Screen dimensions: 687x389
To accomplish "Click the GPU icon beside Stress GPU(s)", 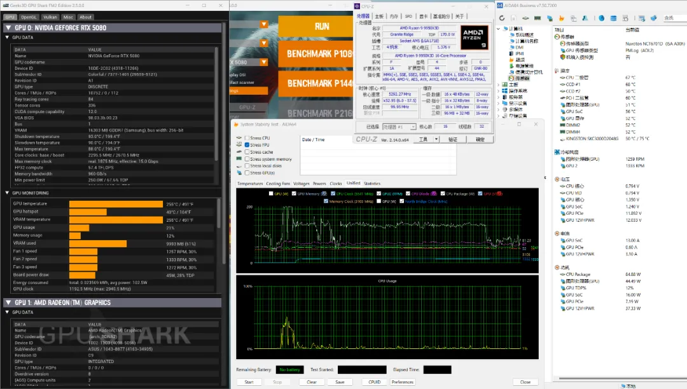I will 239,173.
